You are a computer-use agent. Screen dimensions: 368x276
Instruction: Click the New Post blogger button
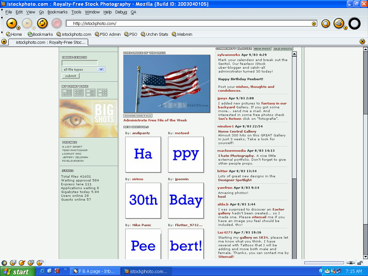click(262, 49)
